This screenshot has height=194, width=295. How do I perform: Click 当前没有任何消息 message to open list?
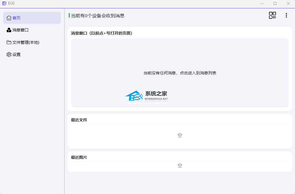pos(180,73)
